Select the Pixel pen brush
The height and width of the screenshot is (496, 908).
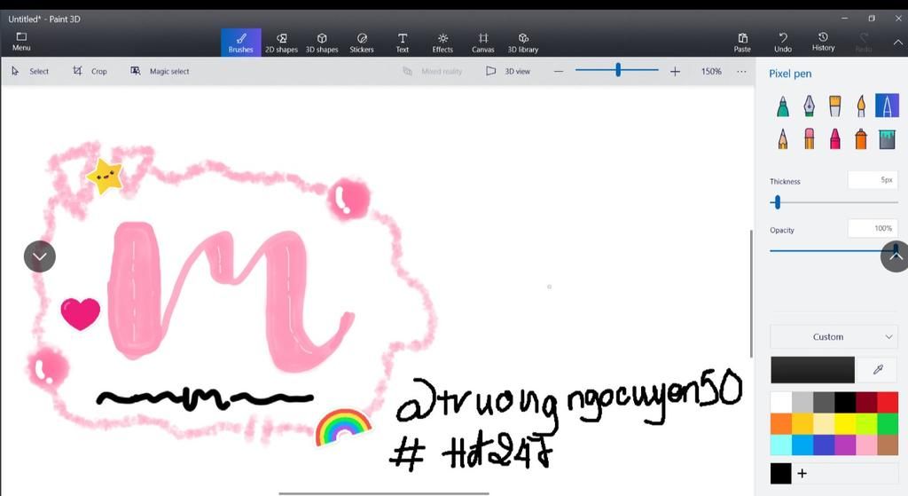tap(887, 106)
